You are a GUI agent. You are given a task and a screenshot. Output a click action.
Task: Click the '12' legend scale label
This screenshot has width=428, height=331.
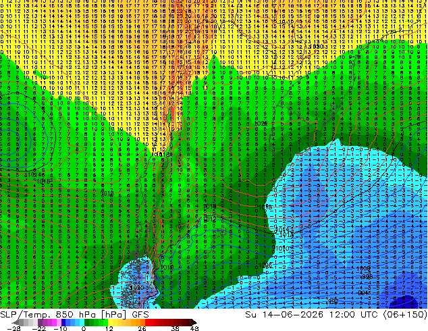point(109,328)
